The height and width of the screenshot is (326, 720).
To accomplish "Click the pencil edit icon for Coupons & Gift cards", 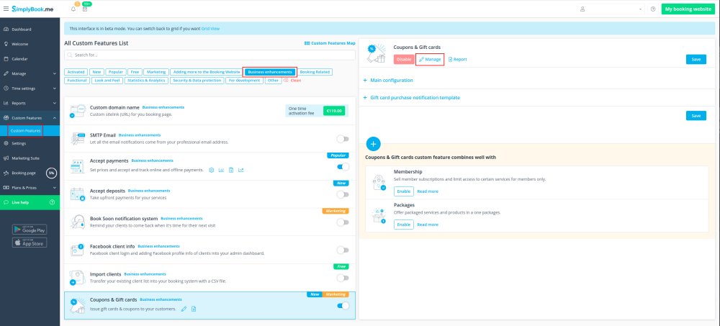I will [x=184, y=309].
